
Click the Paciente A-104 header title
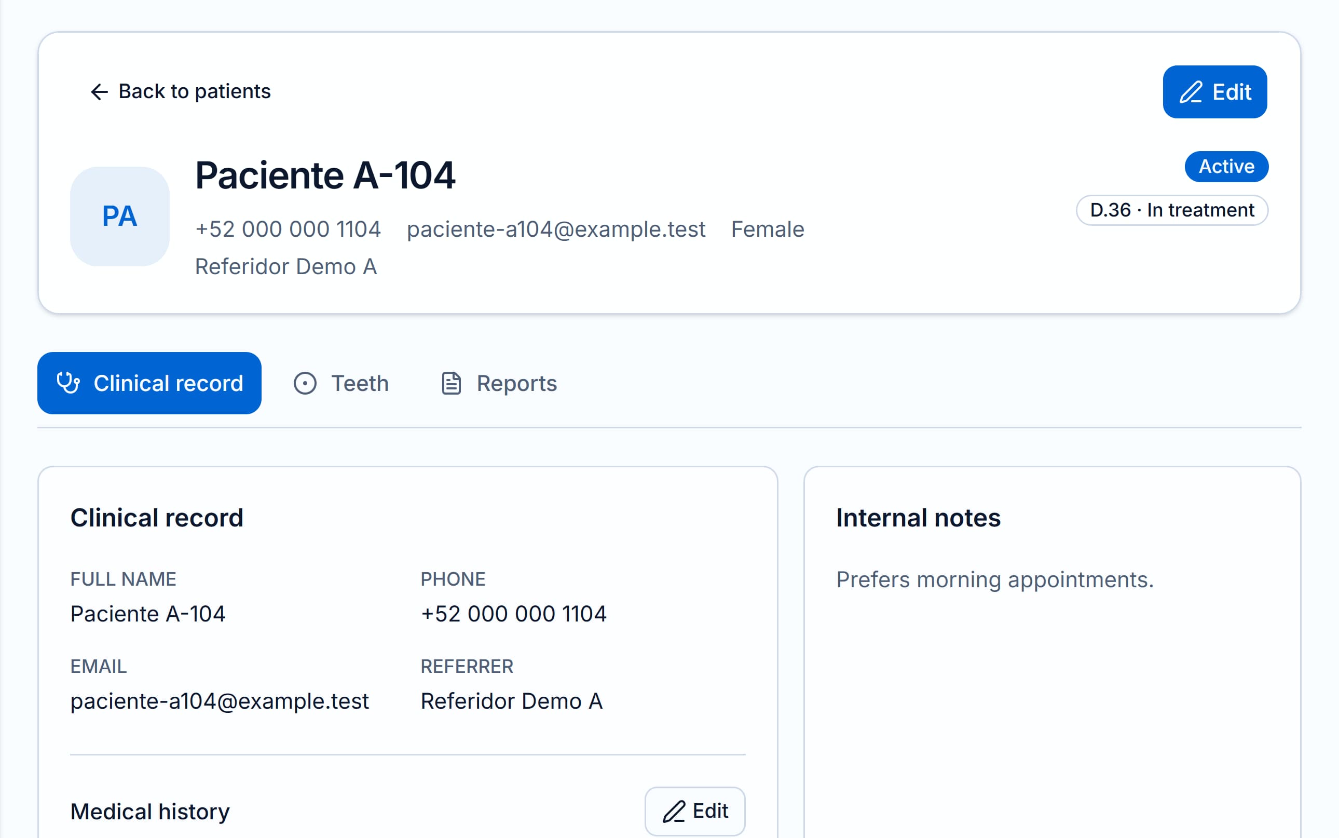[325, 175]
